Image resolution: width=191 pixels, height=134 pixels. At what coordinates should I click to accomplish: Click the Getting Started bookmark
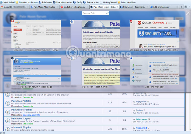109,2
